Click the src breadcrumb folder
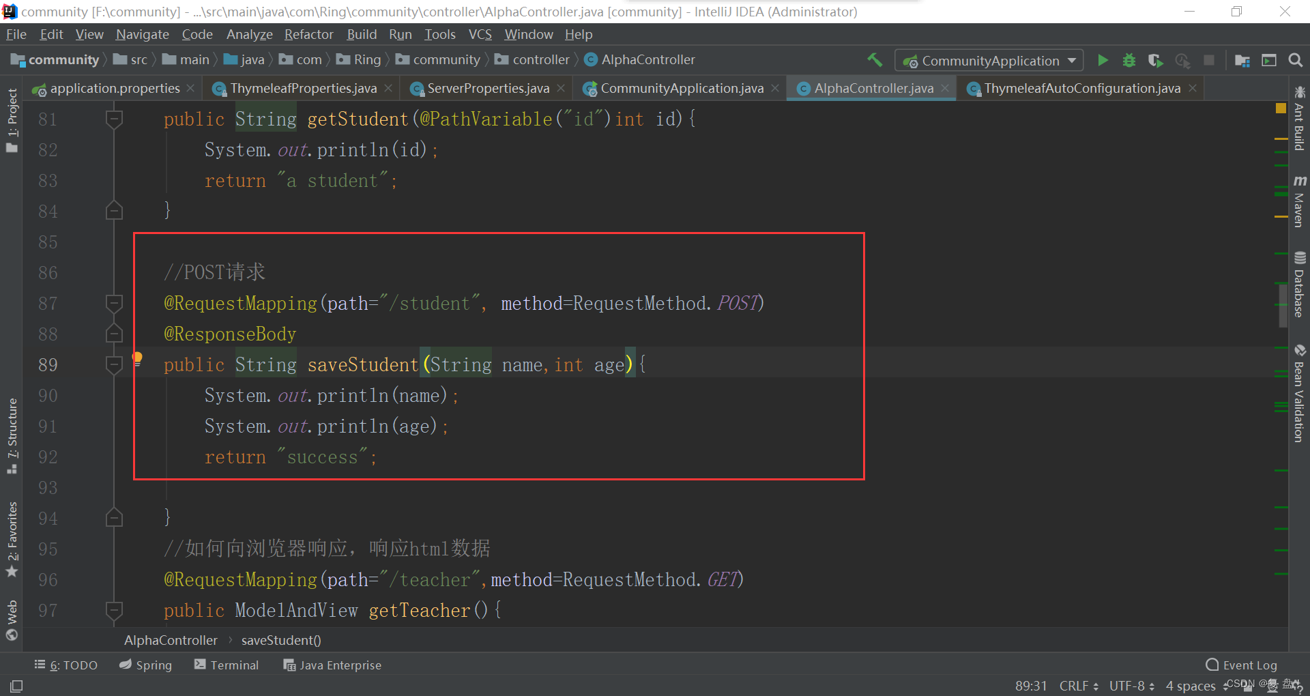 130,60
